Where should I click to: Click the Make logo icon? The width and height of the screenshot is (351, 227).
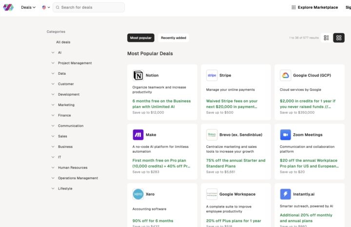click(x=138, y=135)
